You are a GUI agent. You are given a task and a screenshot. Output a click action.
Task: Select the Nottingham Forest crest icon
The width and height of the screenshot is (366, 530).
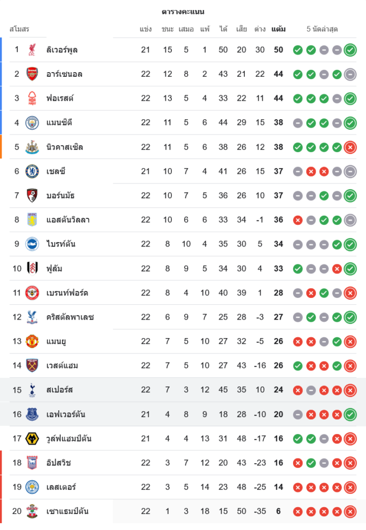coord(32,99)
